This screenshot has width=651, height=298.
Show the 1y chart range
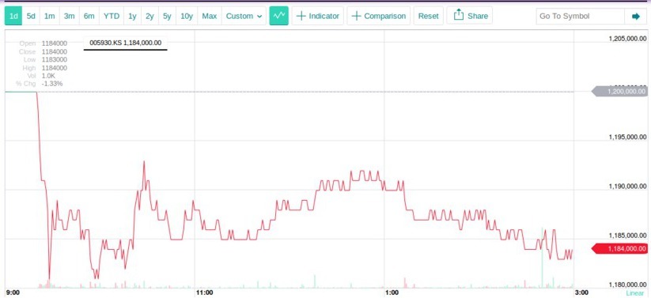132,16
